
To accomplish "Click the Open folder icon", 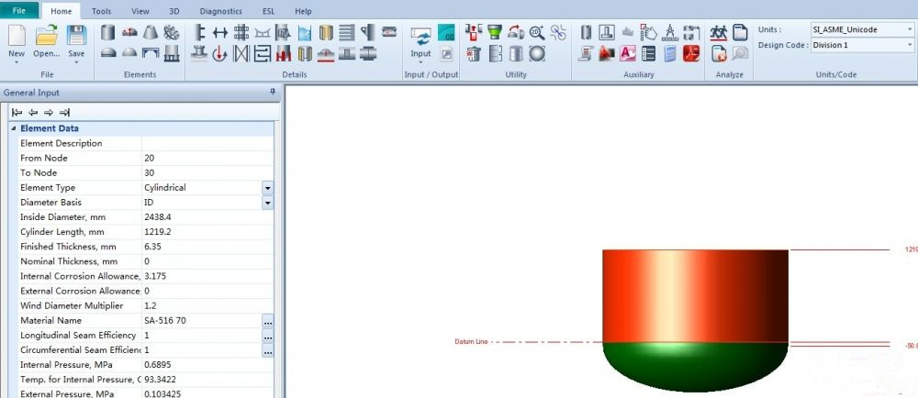I will 46,35.
